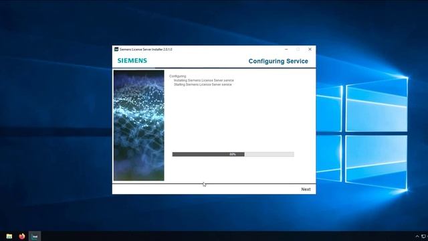Click the network icon in system tray

point(423,236)
